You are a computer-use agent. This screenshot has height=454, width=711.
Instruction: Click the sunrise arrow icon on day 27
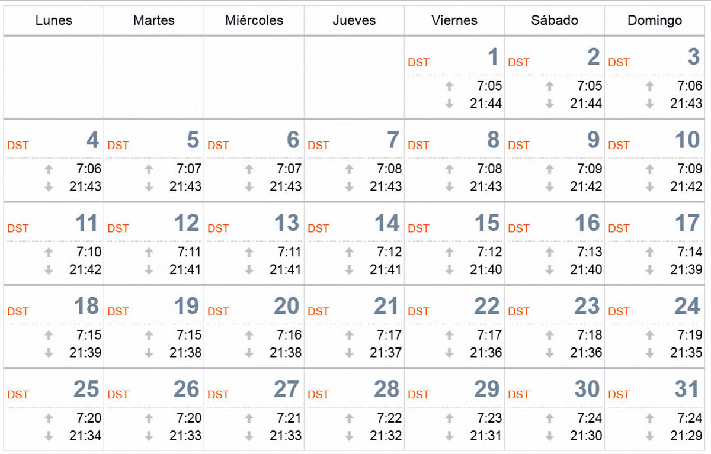coord(249,418)
